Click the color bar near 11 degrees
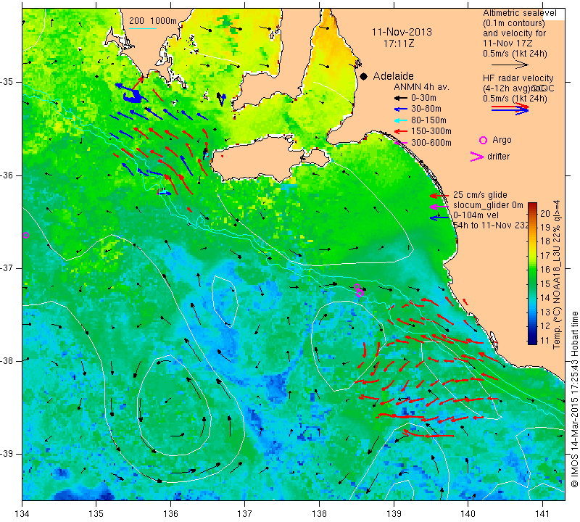 532,340
